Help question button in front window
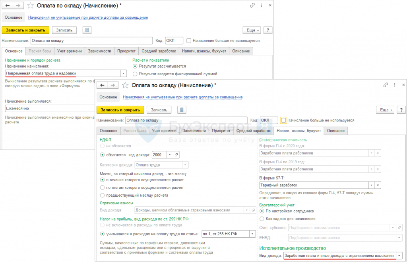This screenshot has width=407, height=262. point(401,110)
